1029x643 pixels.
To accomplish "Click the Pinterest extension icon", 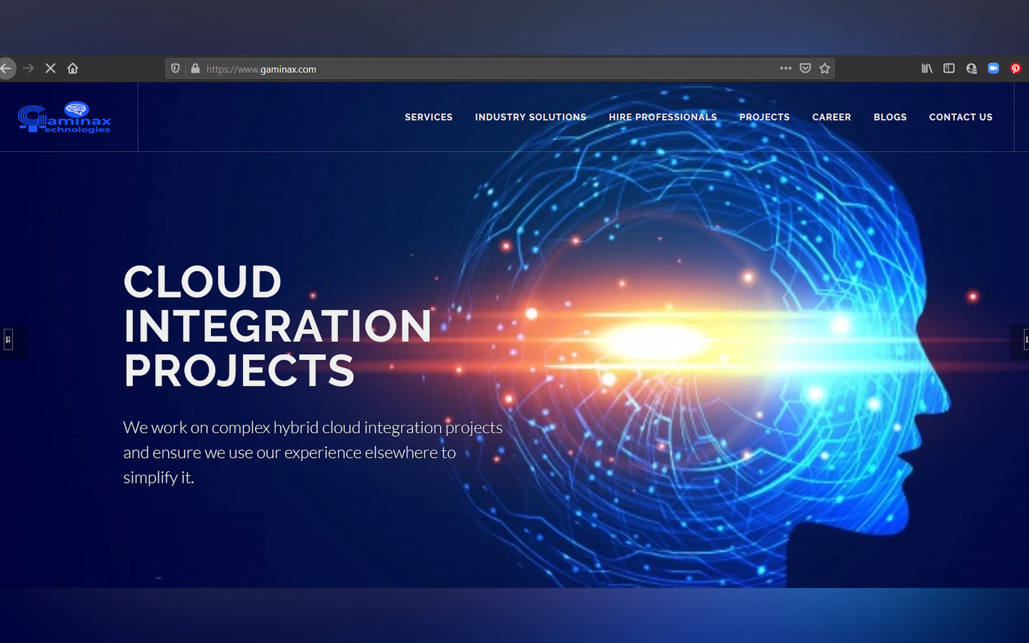I will point(1015,68).
